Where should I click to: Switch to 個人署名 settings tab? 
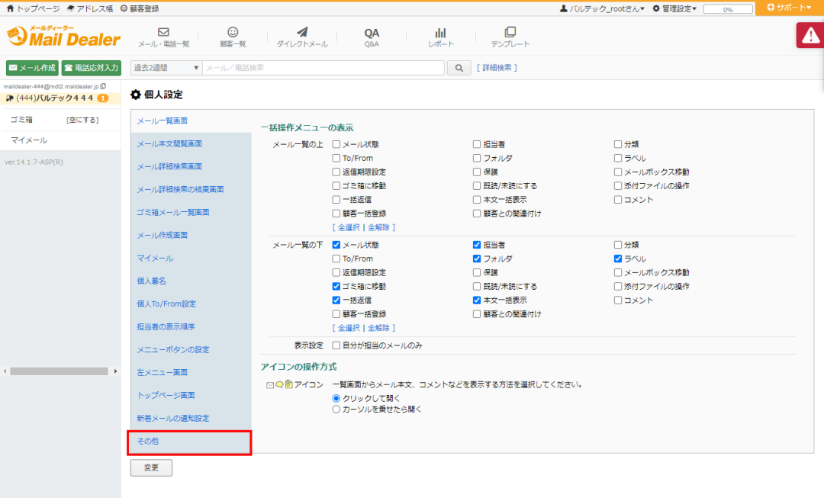pyautogui.click(x=151, y=281)
